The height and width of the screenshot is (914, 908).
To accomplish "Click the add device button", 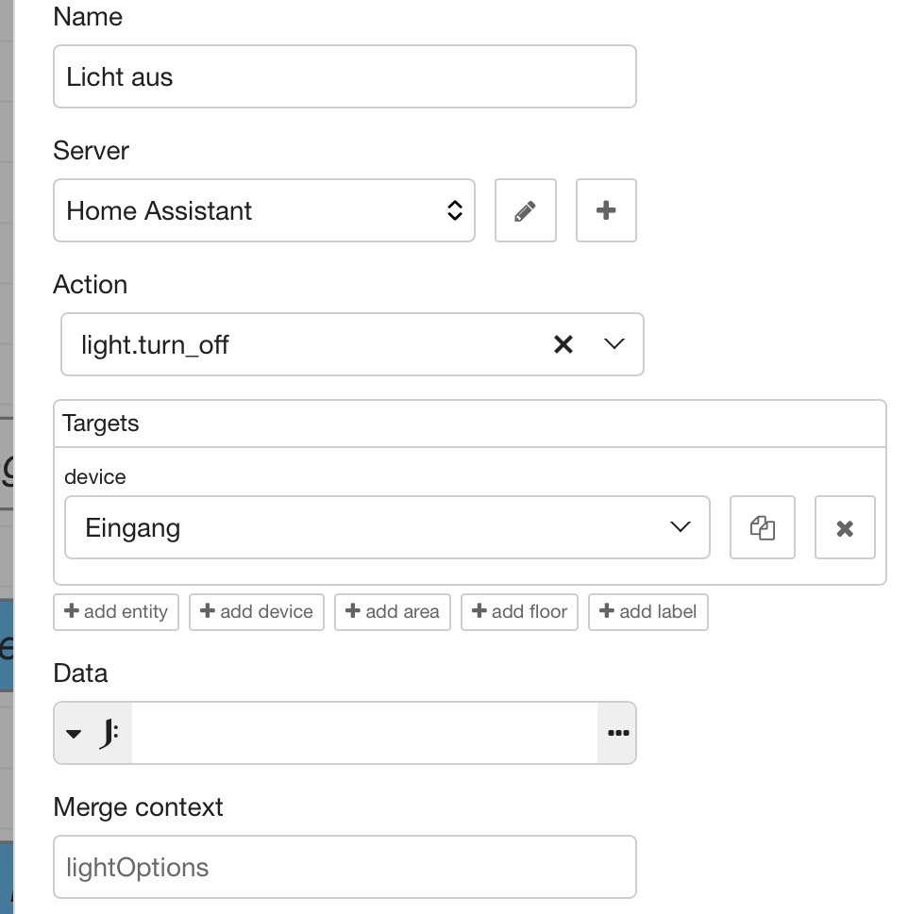I will coord(257,612).
